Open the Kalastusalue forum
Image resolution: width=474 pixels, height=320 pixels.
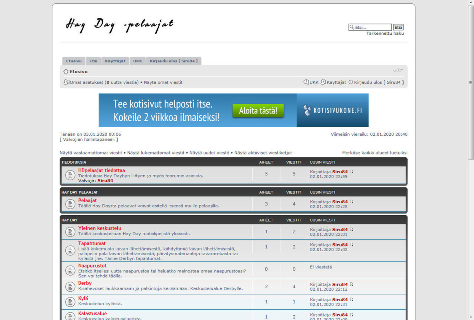pyautogui.click(x=92, y=313)
